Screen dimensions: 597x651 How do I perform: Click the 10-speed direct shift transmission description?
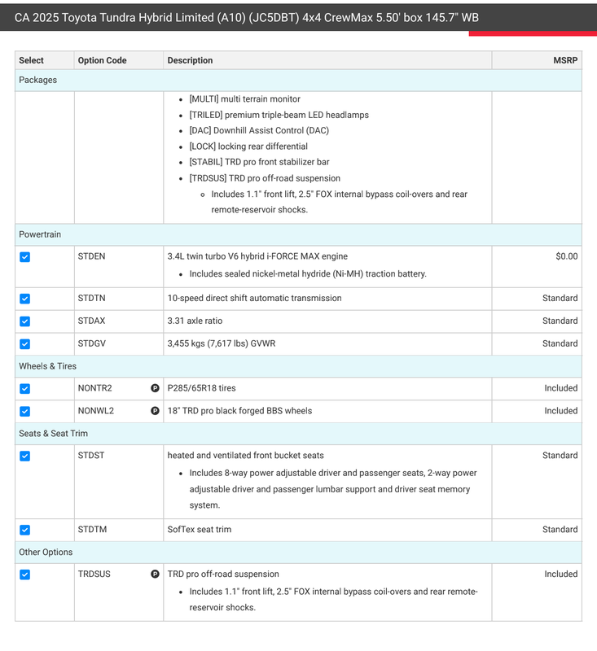pyautogui.click(x=254, y=299)
